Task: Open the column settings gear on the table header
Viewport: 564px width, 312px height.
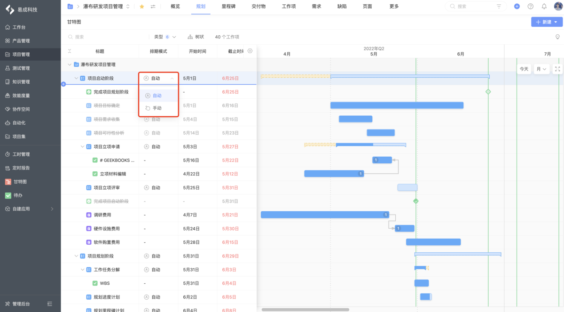Action: [x=250, y=51]
